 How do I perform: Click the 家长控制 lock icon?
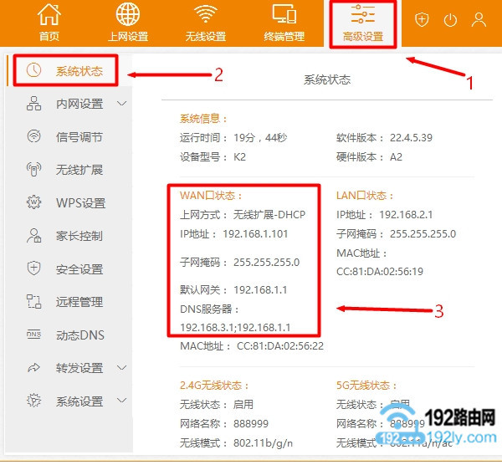tap(34, 236)
